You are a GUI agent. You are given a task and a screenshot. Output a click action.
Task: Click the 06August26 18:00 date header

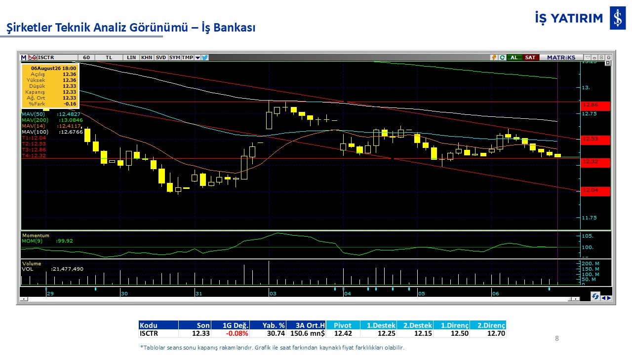(53, 68)
